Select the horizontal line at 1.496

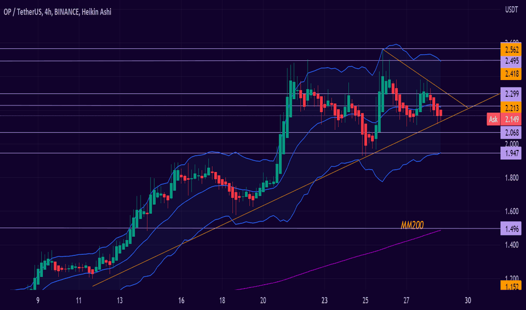click(250, 228)
